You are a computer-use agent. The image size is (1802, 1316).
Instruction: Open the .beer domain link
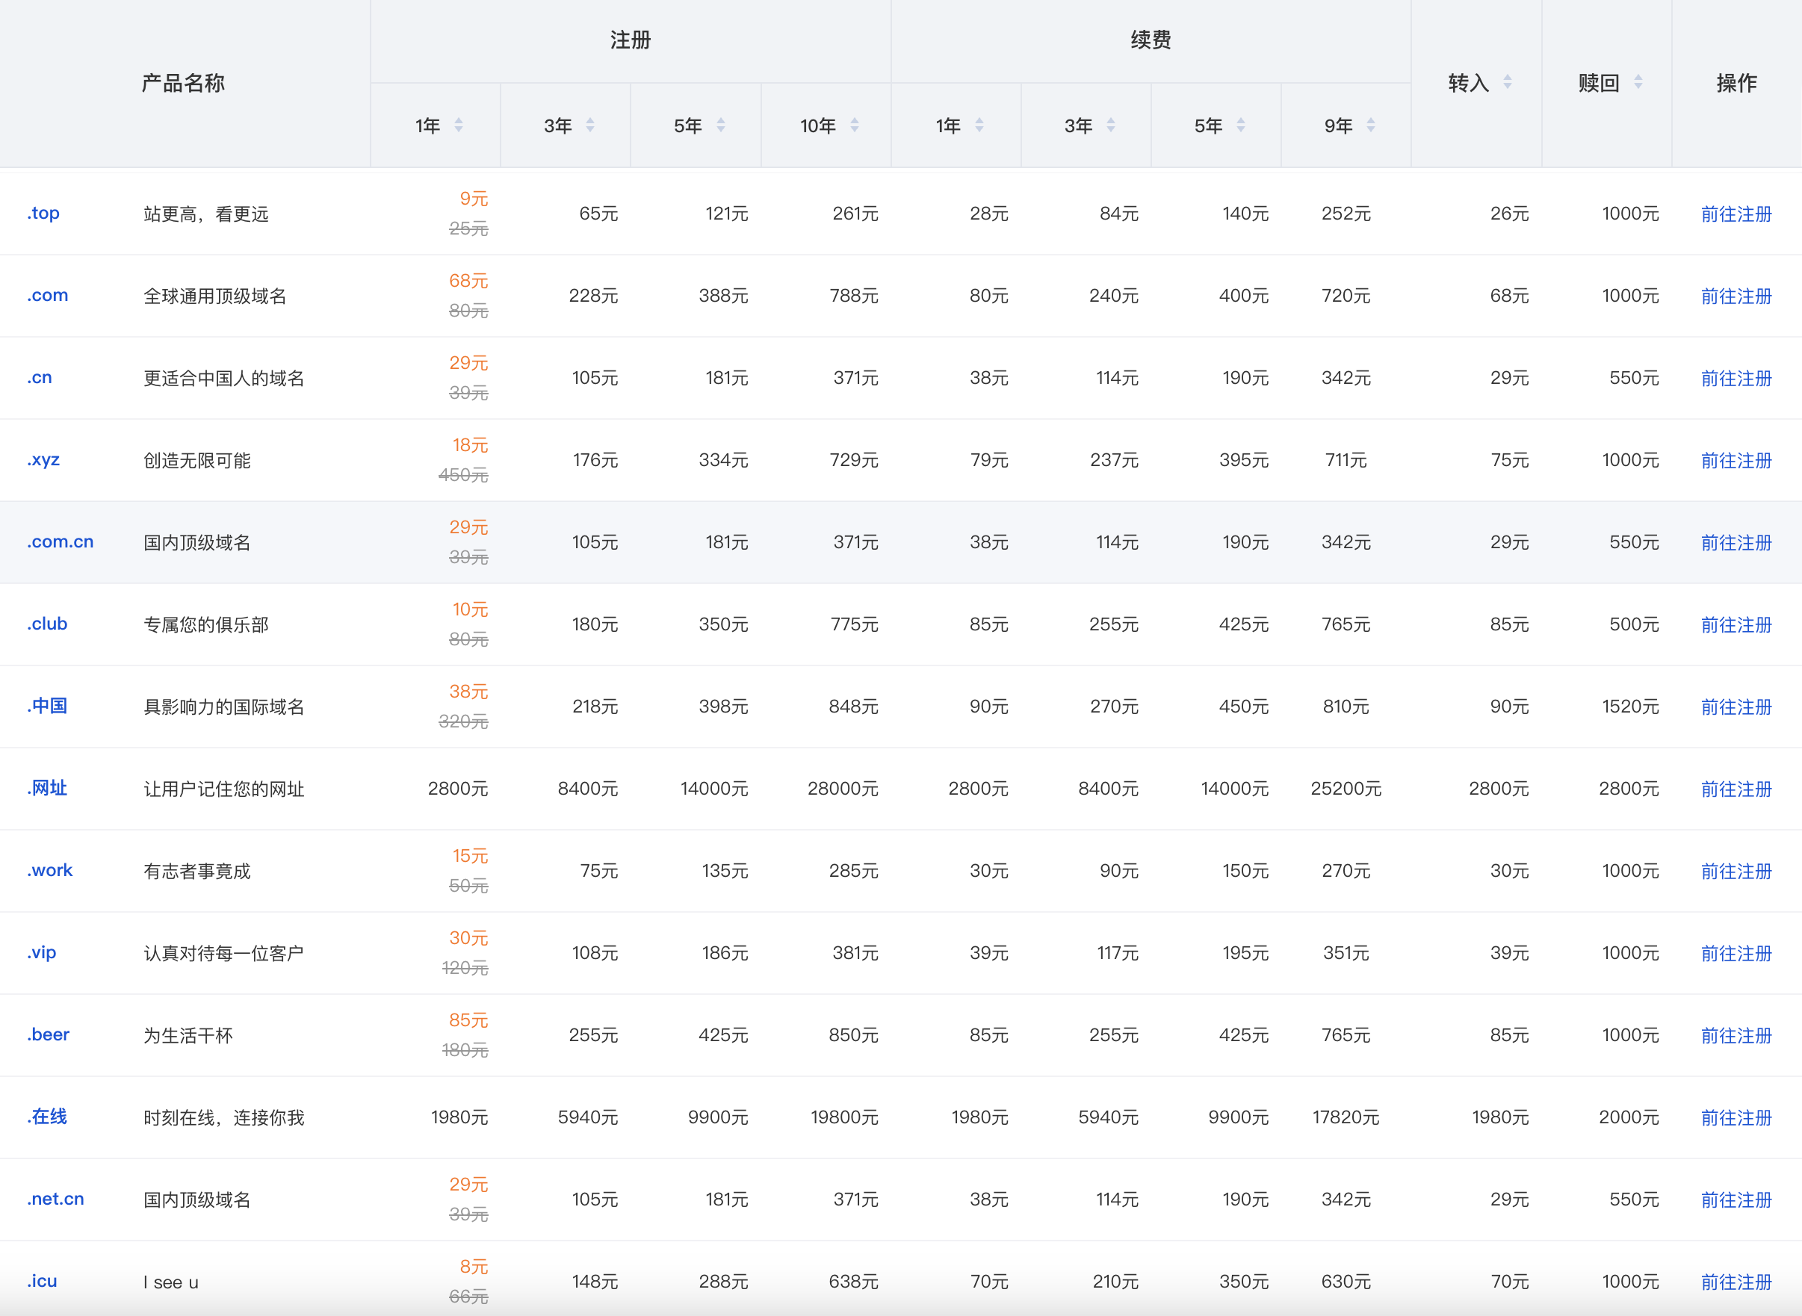click(49, 1034)
